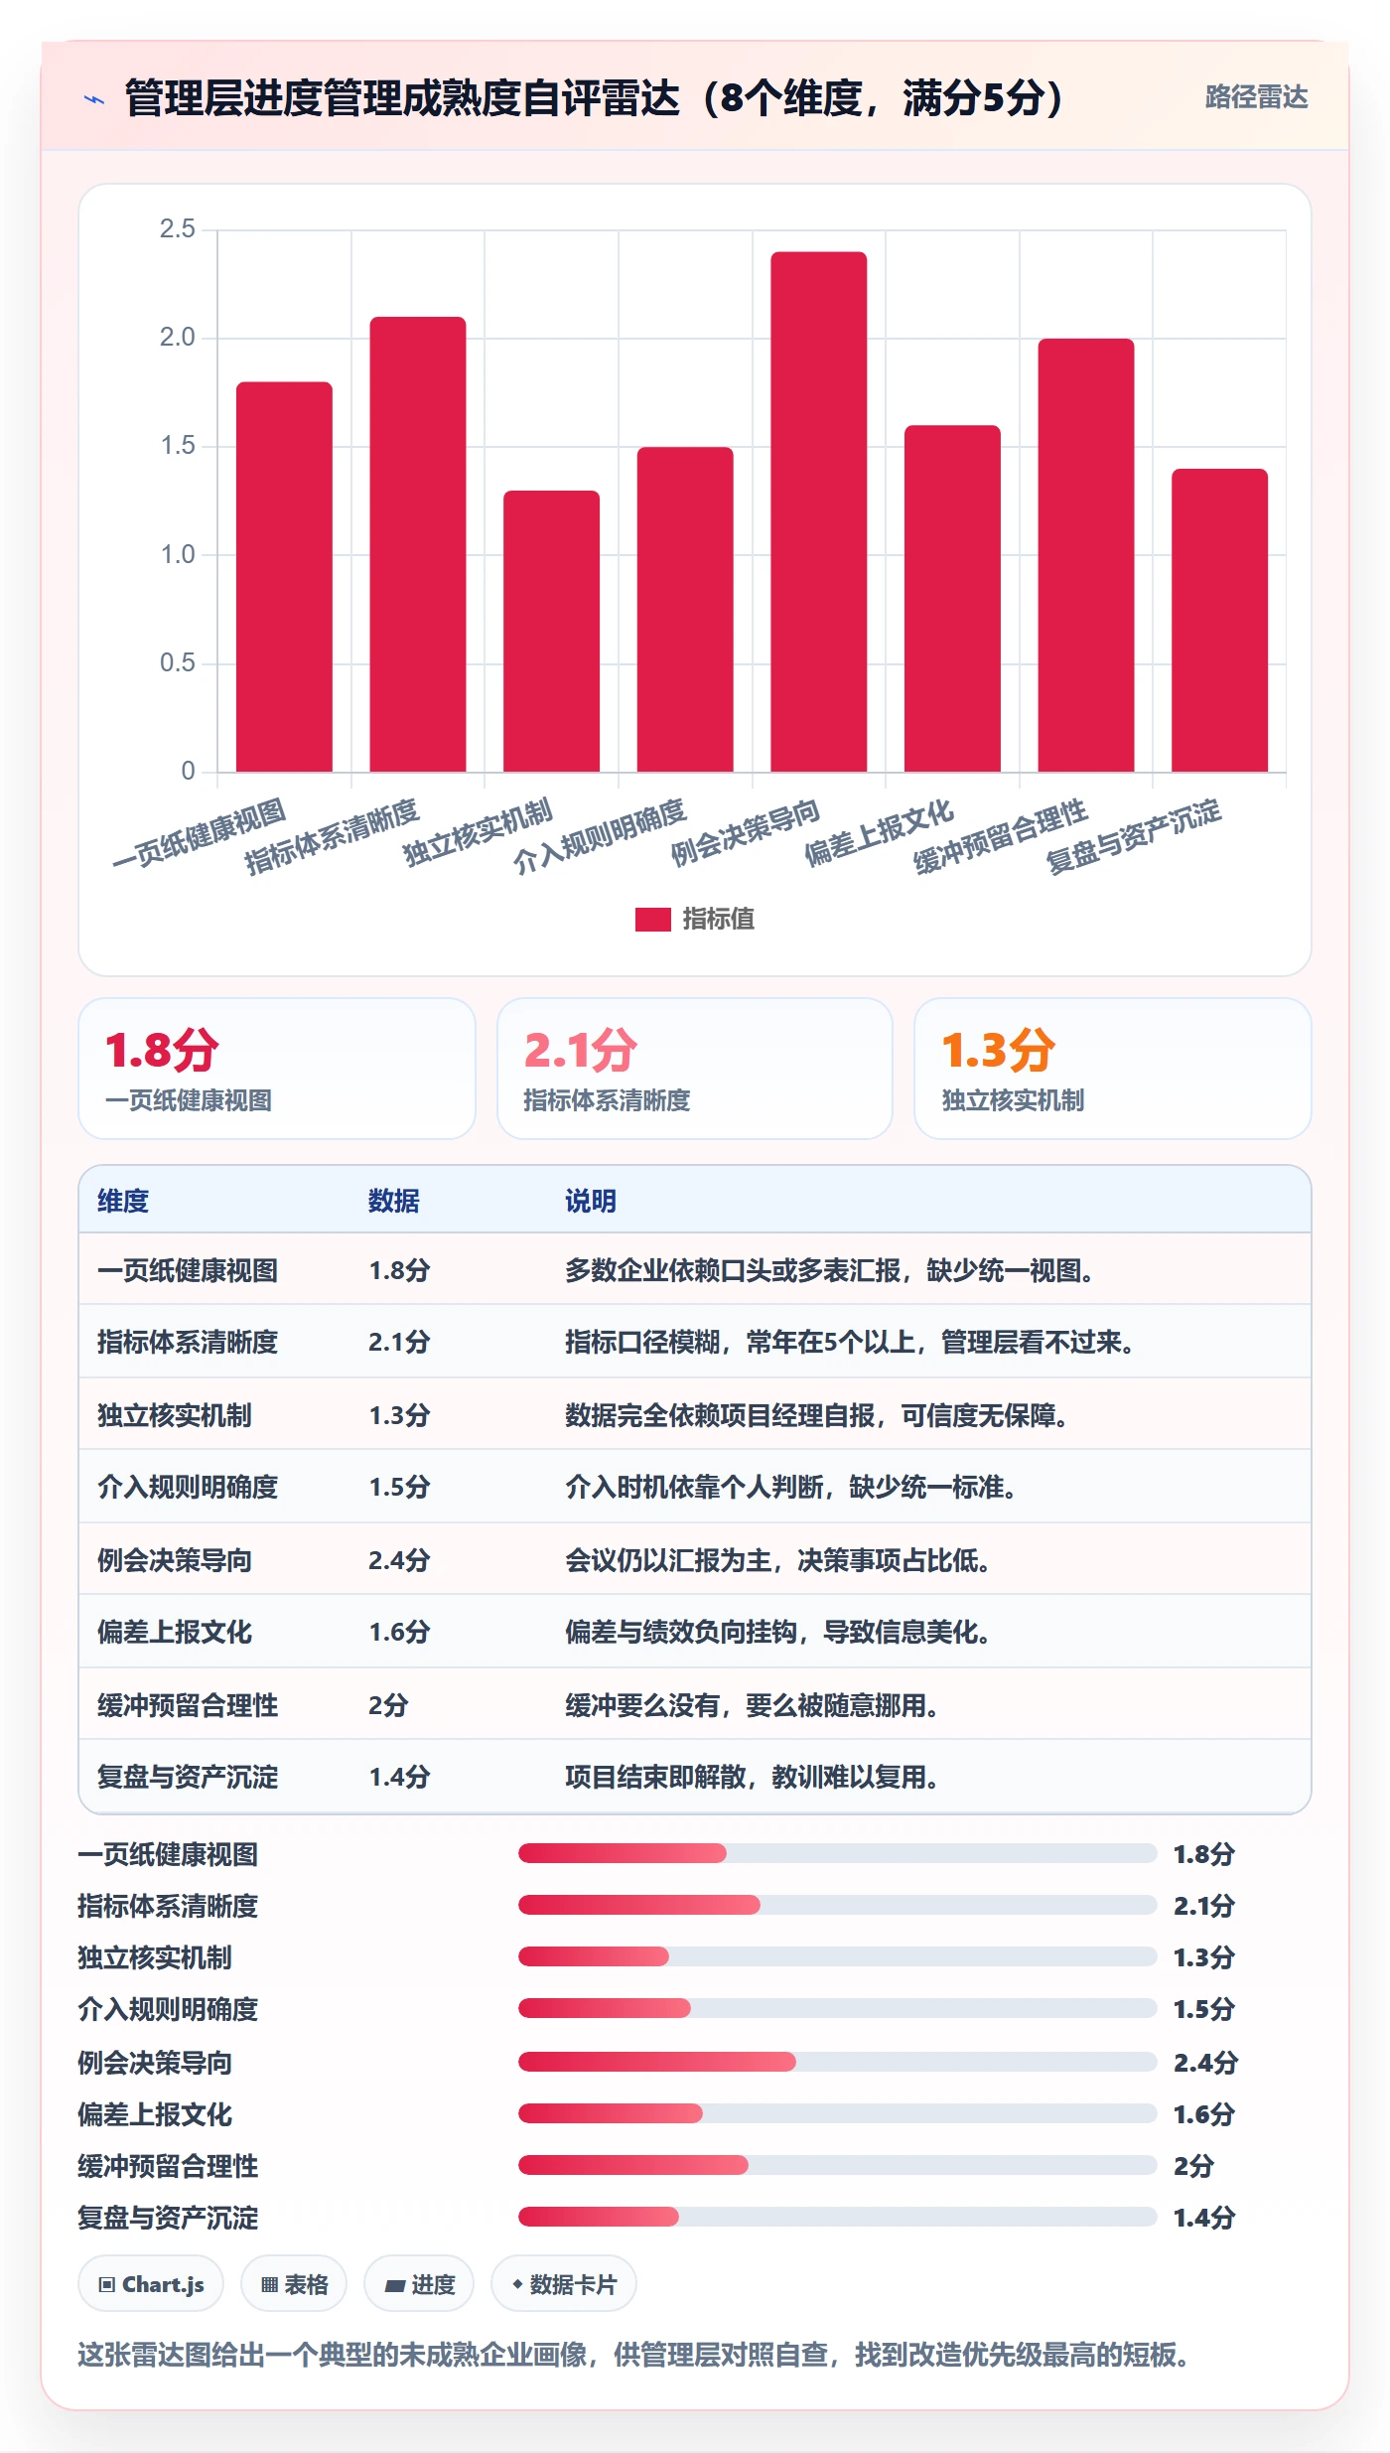Click the 路径雷达 label in header

(x=1256, y=97)
